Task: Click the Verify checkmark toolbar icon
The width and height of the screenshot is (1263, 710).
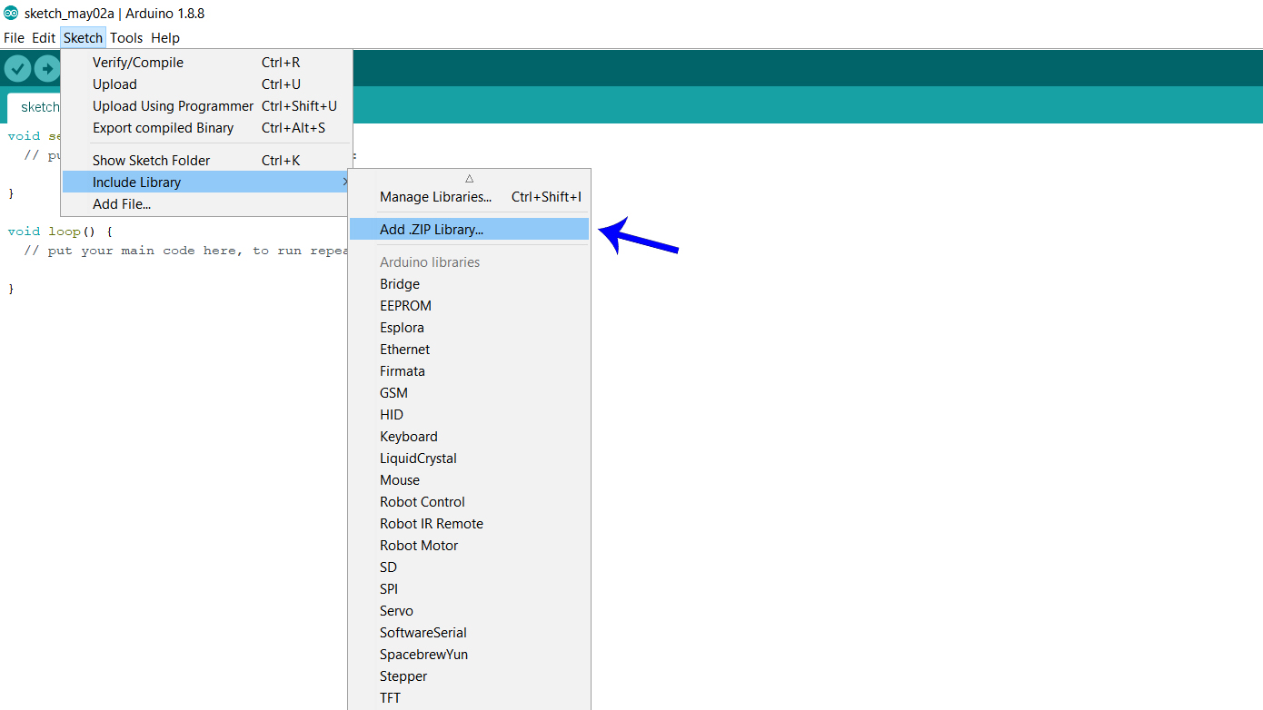Action: [17, 68]
